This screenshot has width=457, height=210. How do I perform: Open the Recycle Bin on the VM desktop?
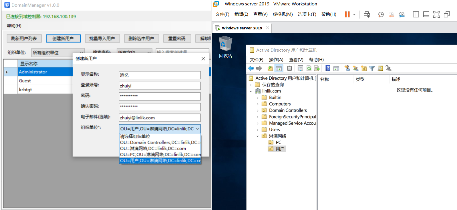[226, 47]
